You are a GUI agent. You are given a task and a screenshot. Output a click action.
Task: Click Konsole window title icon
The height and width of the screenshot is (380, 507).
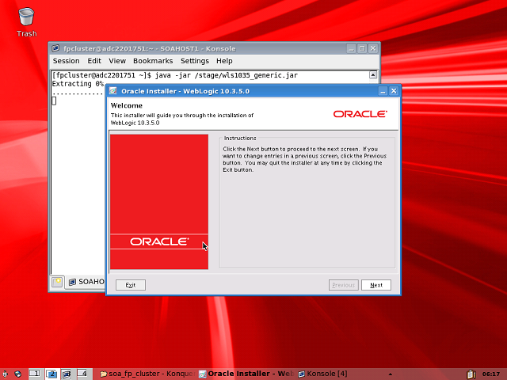55,48
